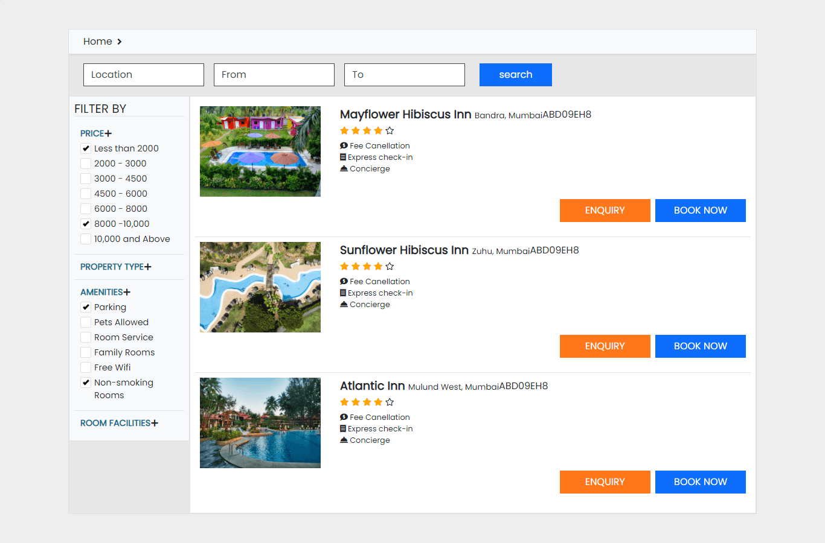Disable the Non-smoking Rooms filter
Viewport: 825px width, 543px height.
[x=86, y=382]
